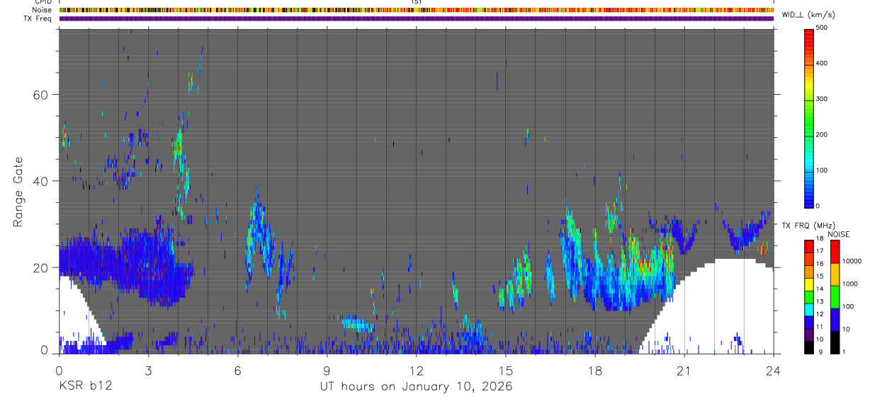Click the '1' label on the NOISE legend
This screenshot has height=401, width=870.
pyautogui.click(x=844, y=351)
